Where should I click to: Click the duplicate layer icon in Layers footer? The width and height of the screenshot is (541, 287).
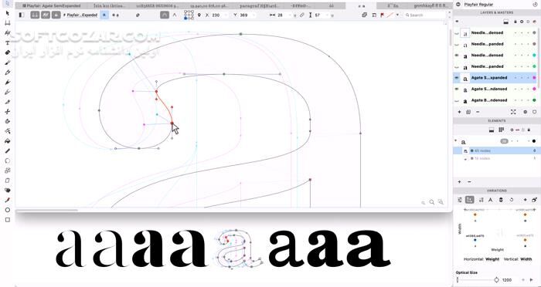tap(468, 112)
